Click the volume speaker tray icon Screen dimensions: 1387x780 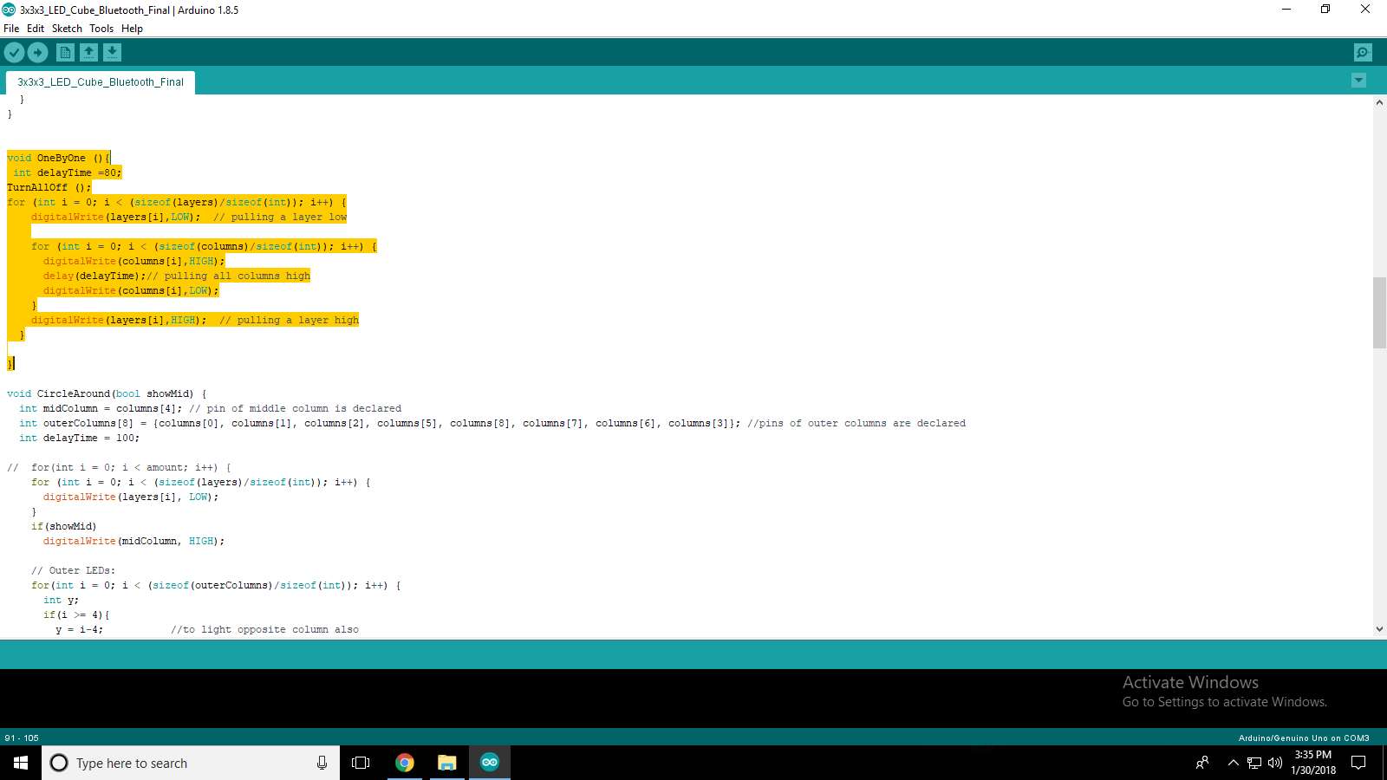click(1275, 763)
